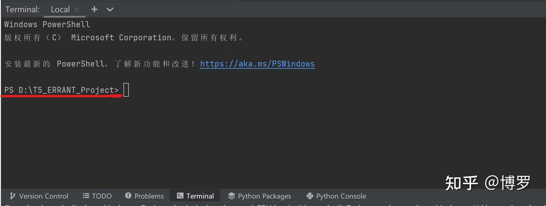Click the cursor after the PS D:\T5_ERRANT_Project> prompt
546x206 pixels.
126,90
